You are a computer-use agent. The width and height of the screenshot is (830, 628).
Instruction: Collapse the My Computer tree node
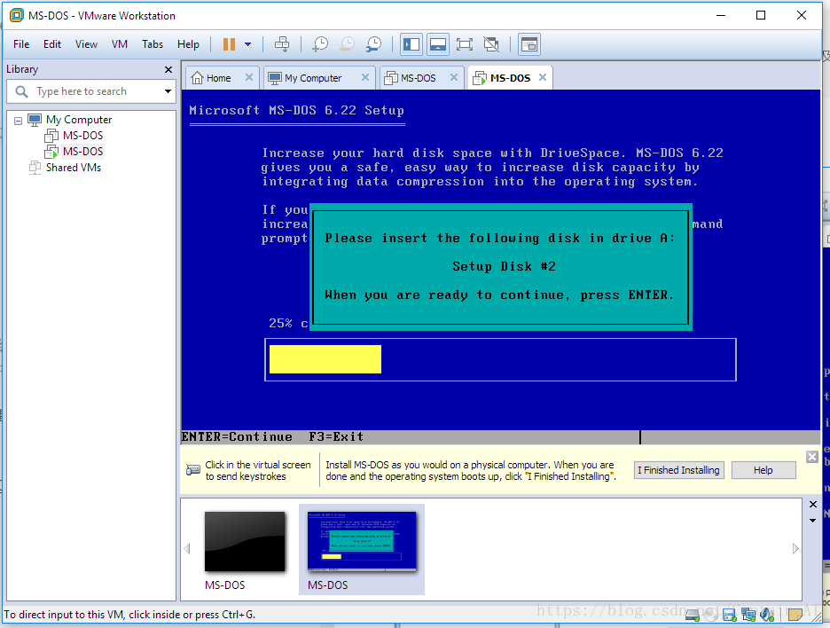(18, 121)
